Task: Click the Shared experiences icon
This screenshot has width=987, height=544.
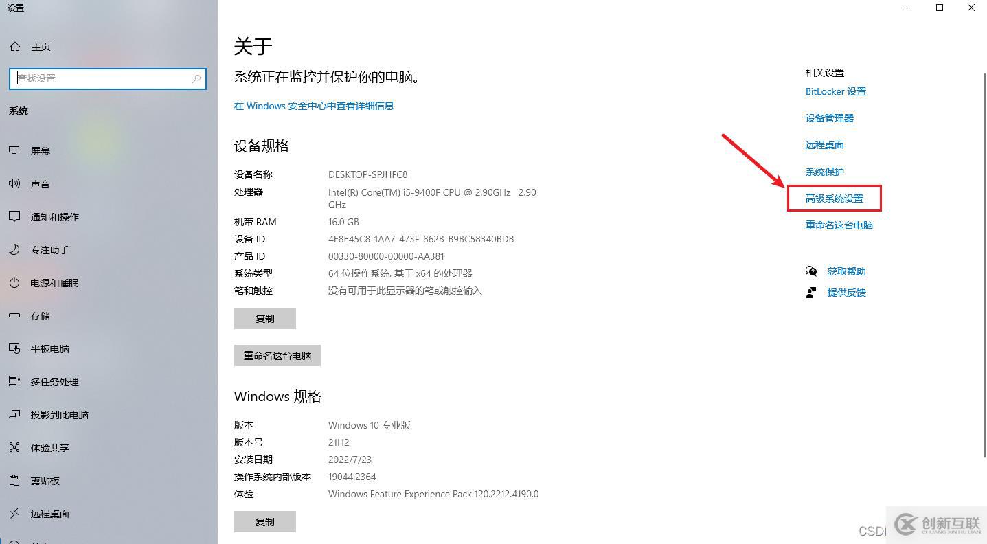Action: 14,447
